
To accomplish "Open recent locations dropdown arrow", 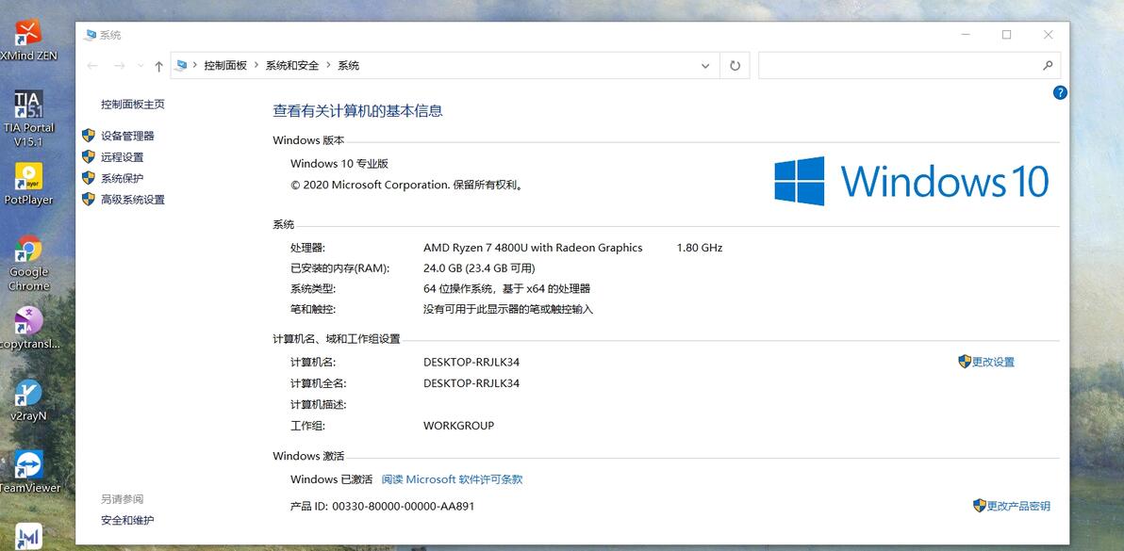I will pyautogui.click(x=139, y=66).
